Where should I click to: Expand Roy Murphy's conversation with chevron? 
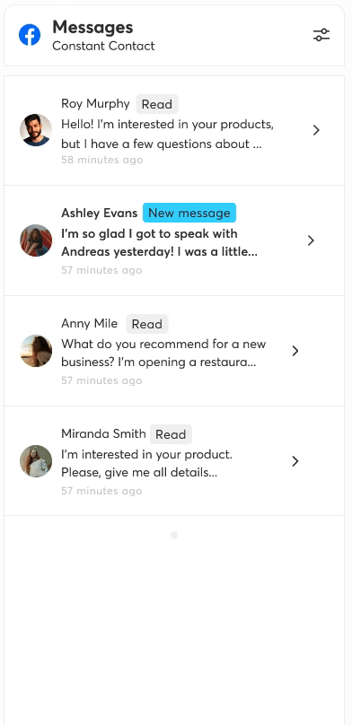(316, 130)
